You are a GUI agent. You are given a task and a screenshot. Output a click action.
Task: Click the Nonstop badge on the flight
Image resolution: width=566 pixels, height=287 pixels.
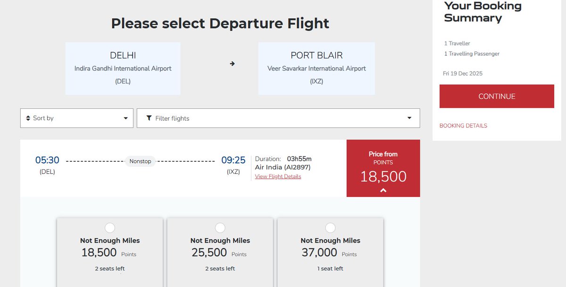[140, 161]
